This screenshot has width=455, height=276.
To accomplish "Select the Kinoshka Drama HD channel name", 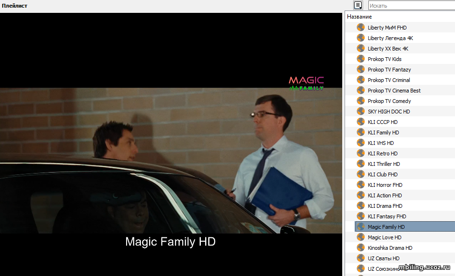I will pyautogui.click(x=390, y=248).
